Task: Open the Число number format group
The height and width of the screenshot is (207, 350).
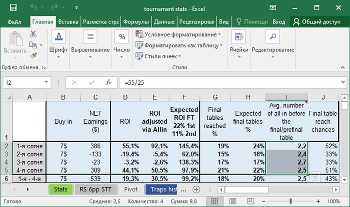Action: click(x=121, y=44)
